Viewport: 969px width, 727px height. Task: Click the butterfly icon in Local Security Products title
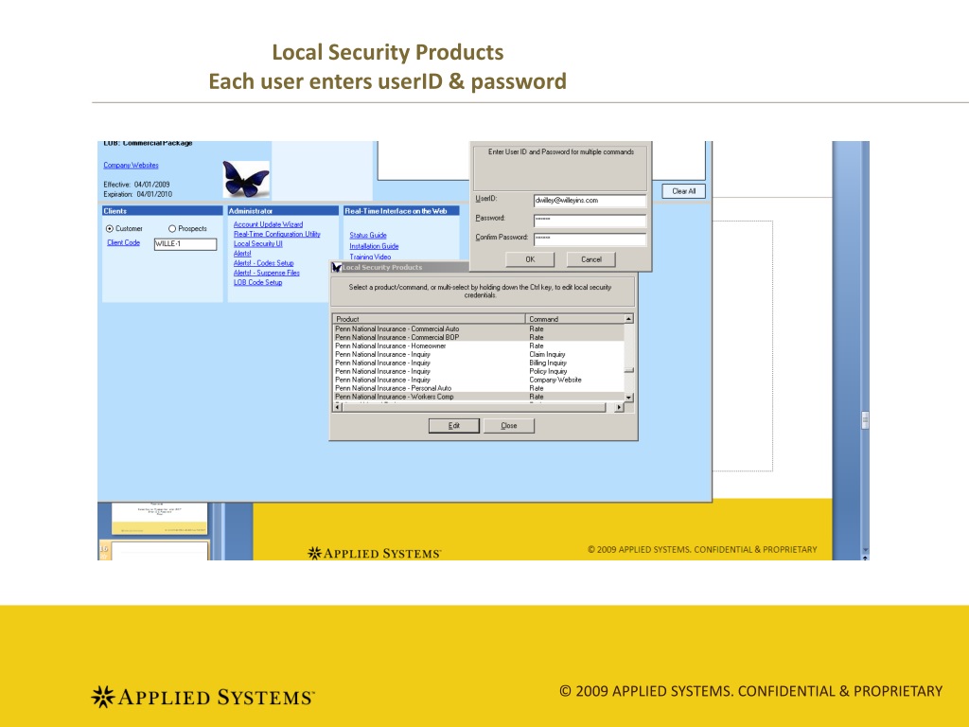(337, 267)
